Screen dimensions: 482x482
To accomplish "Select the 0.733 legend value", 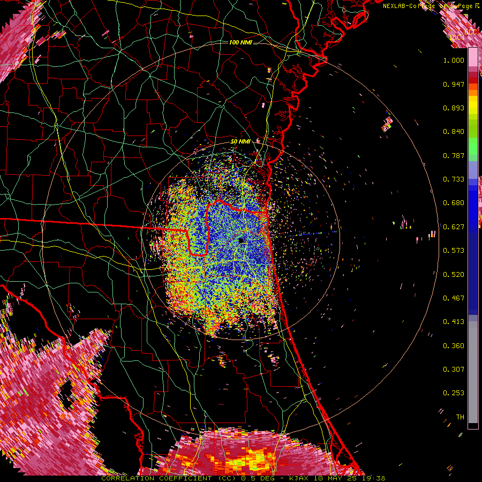I will [x=454, y=179].
